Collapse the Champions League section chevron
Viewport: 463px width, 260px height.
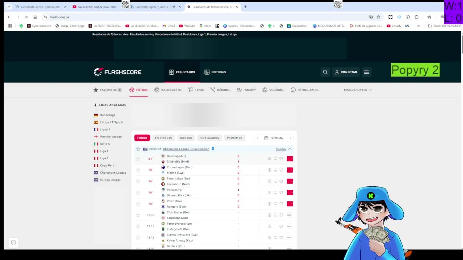[290, 149]
